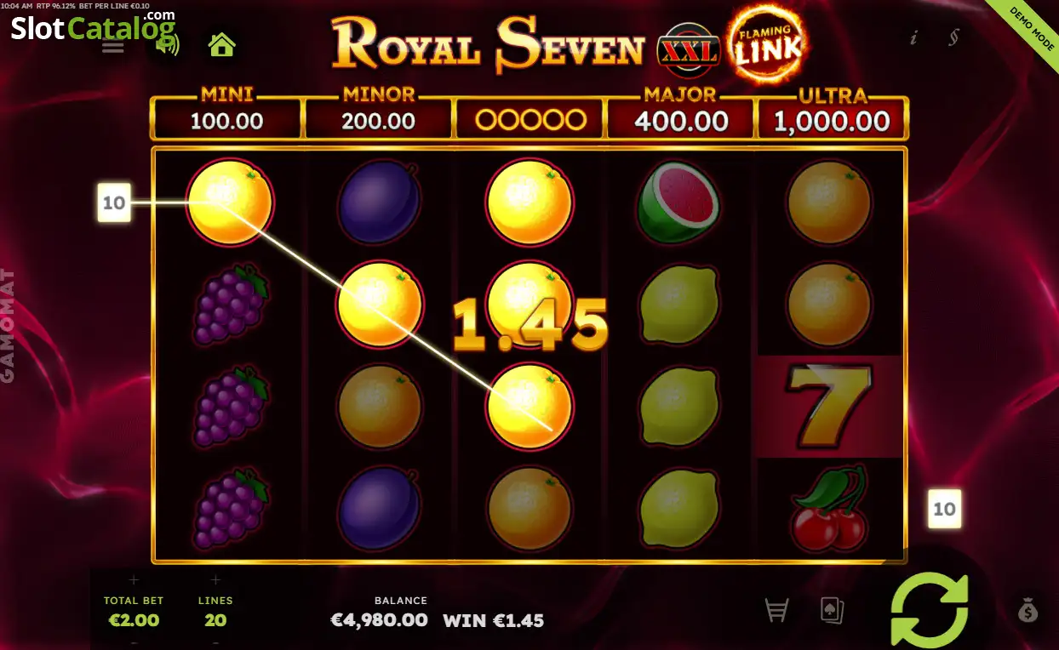This screenshot has width=1059, height=650.
Task: Open the hamburger menu icon
Action: 113,47
